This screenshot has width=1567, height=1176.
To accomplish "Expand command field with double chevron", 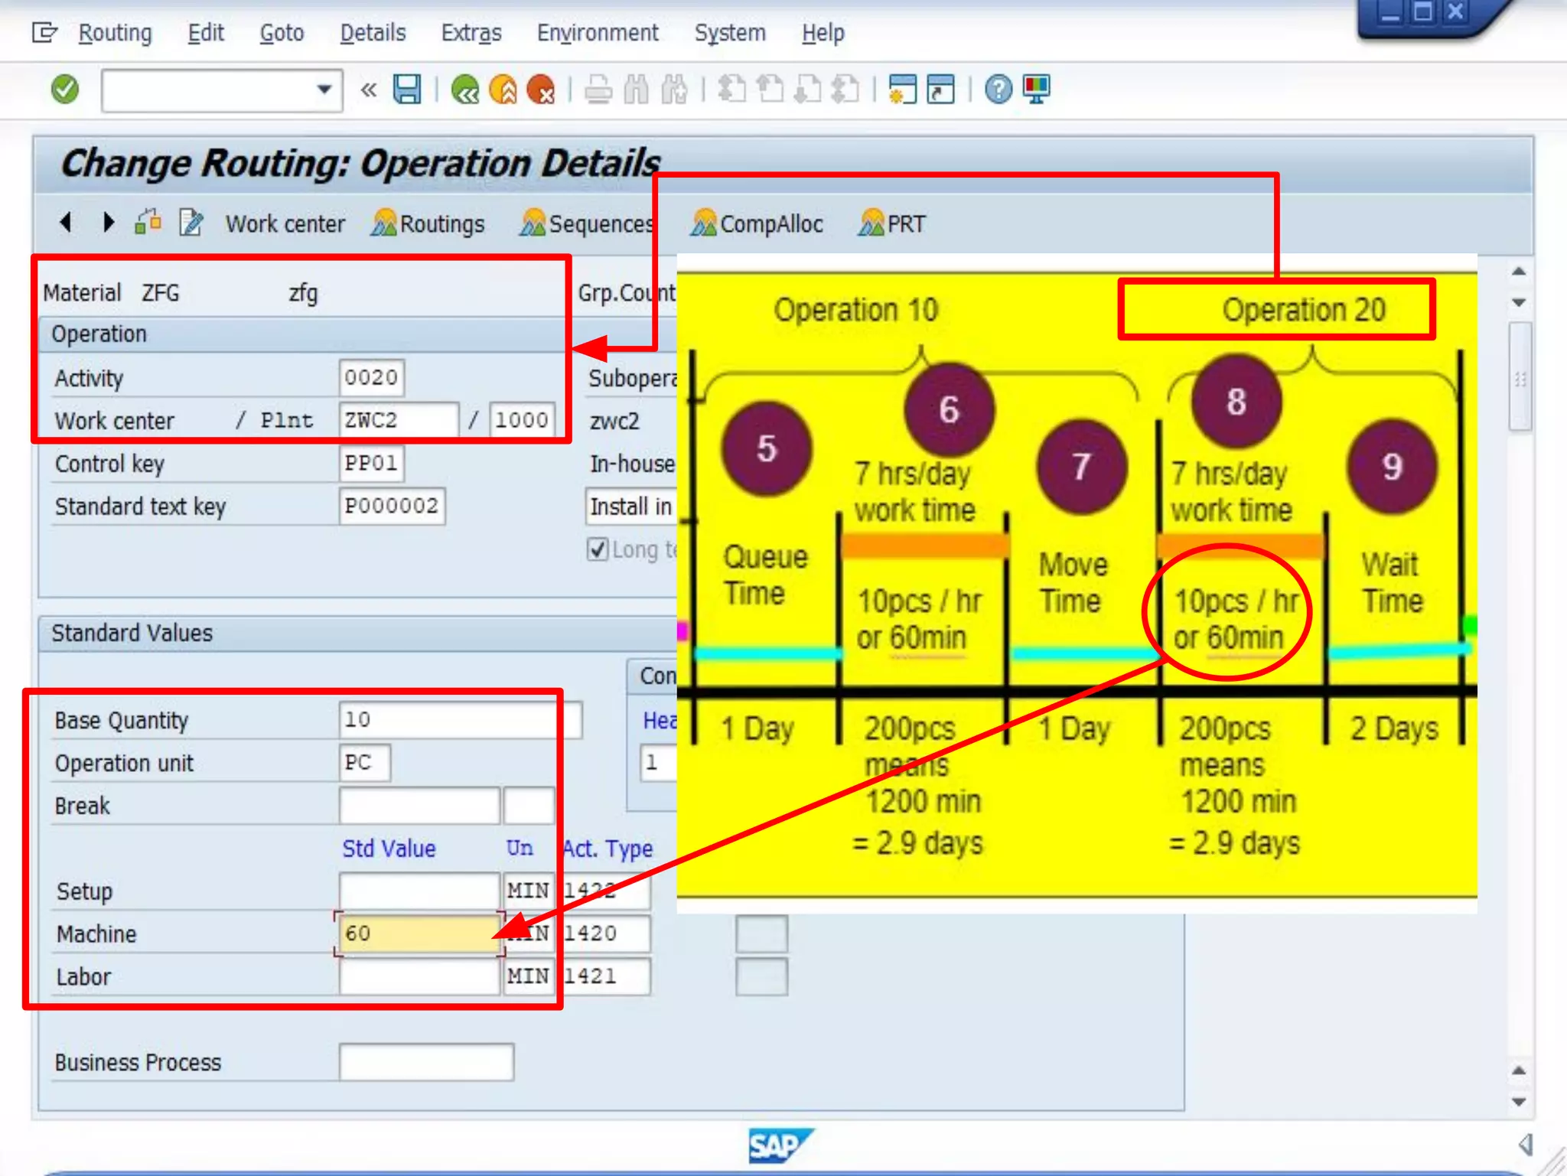I will pyautogui.click(x=369, y=90).
